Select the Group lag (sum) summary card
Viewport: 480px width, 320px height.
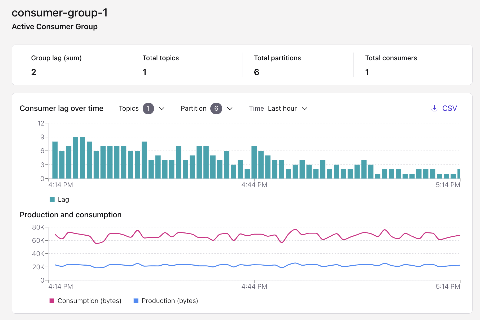[x=72, y=65]
